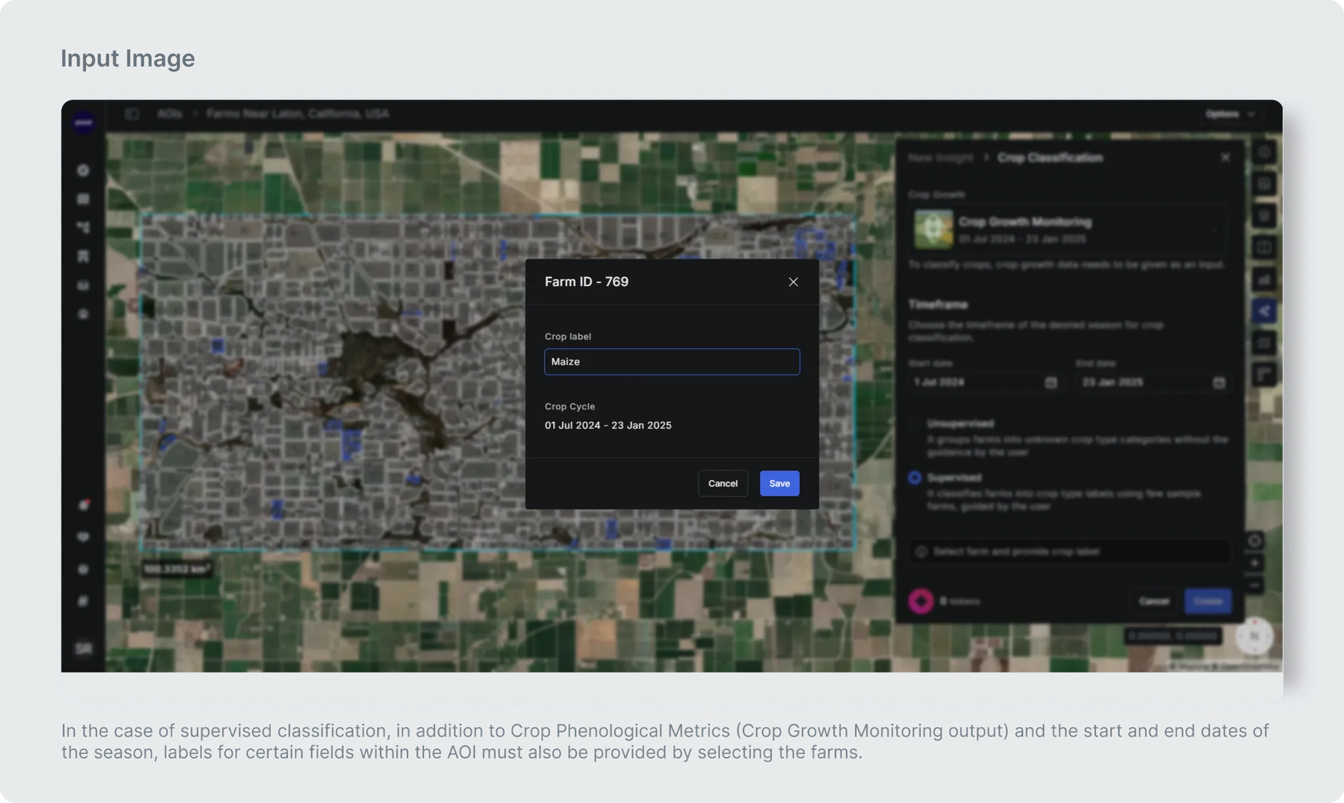Expand the Crop Growth Monitoring selector
This screenshot has width=1344, height=803.
(1214, 230)
